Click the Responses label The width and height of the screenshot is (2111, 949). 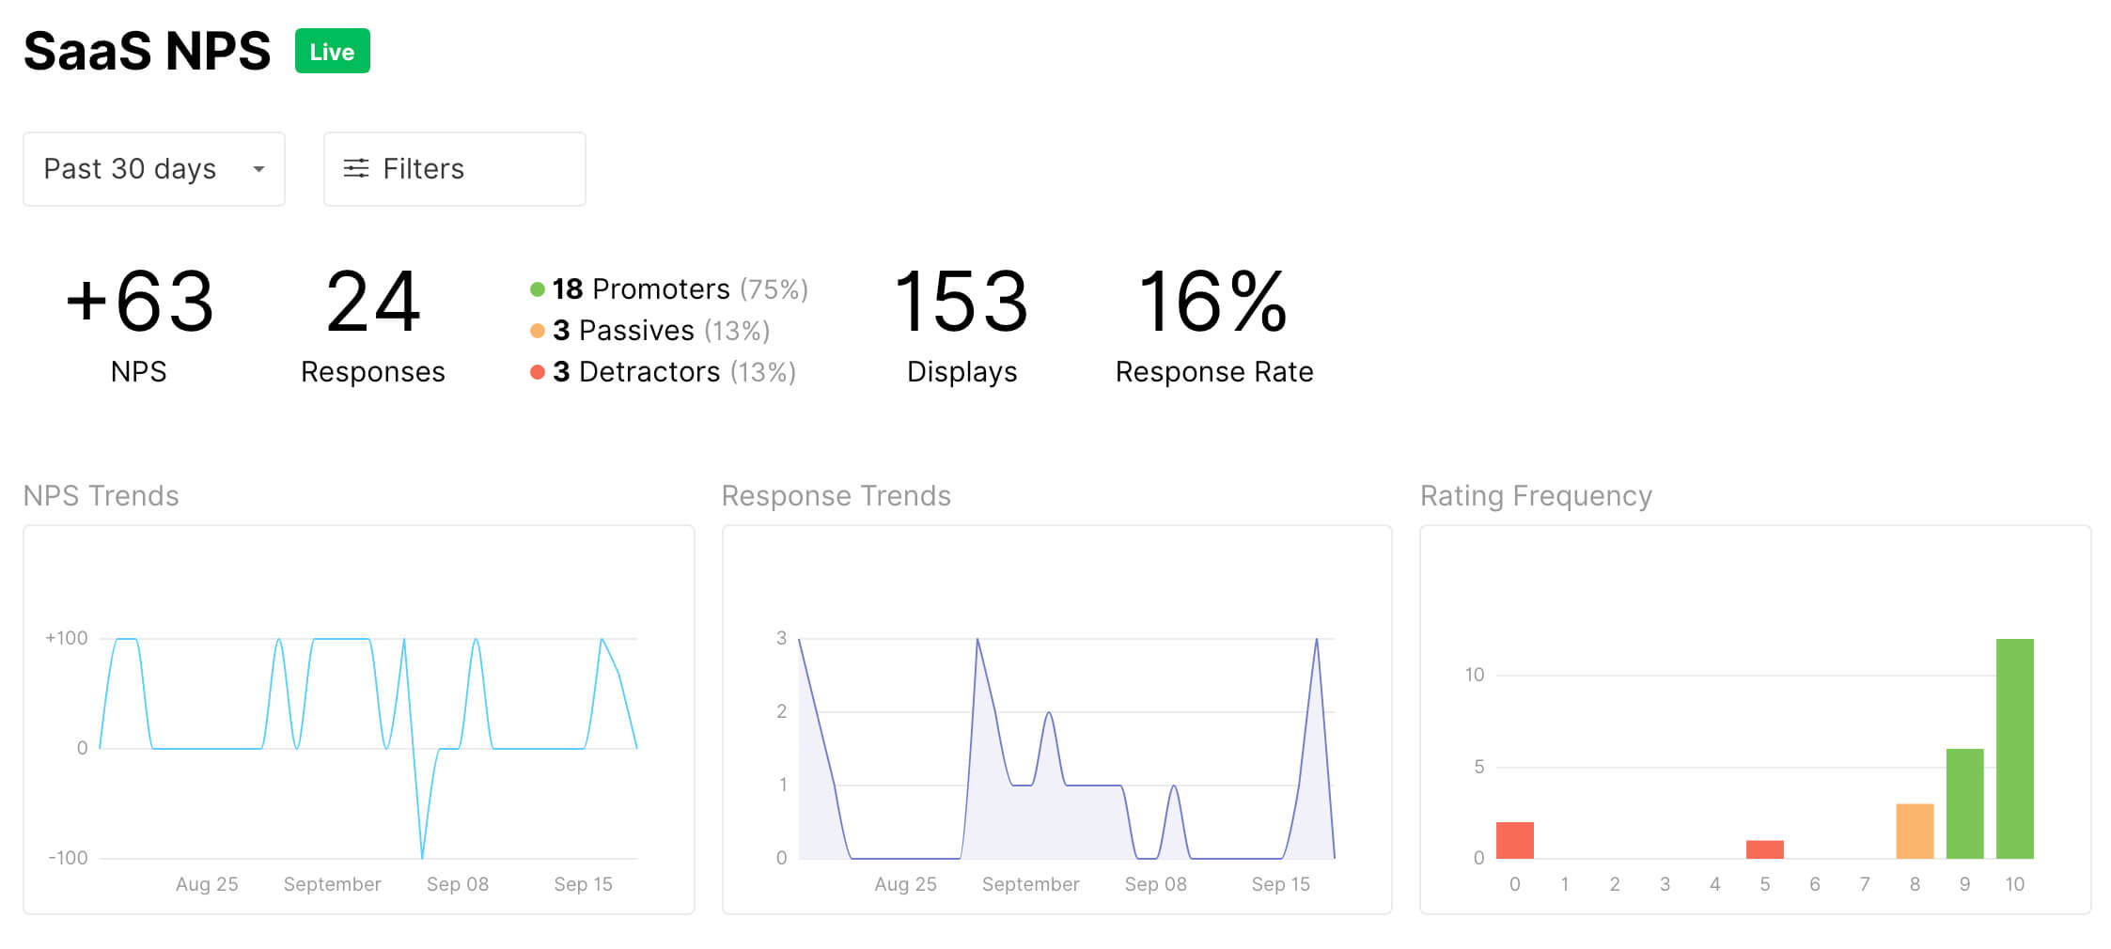tap(373, 372)
